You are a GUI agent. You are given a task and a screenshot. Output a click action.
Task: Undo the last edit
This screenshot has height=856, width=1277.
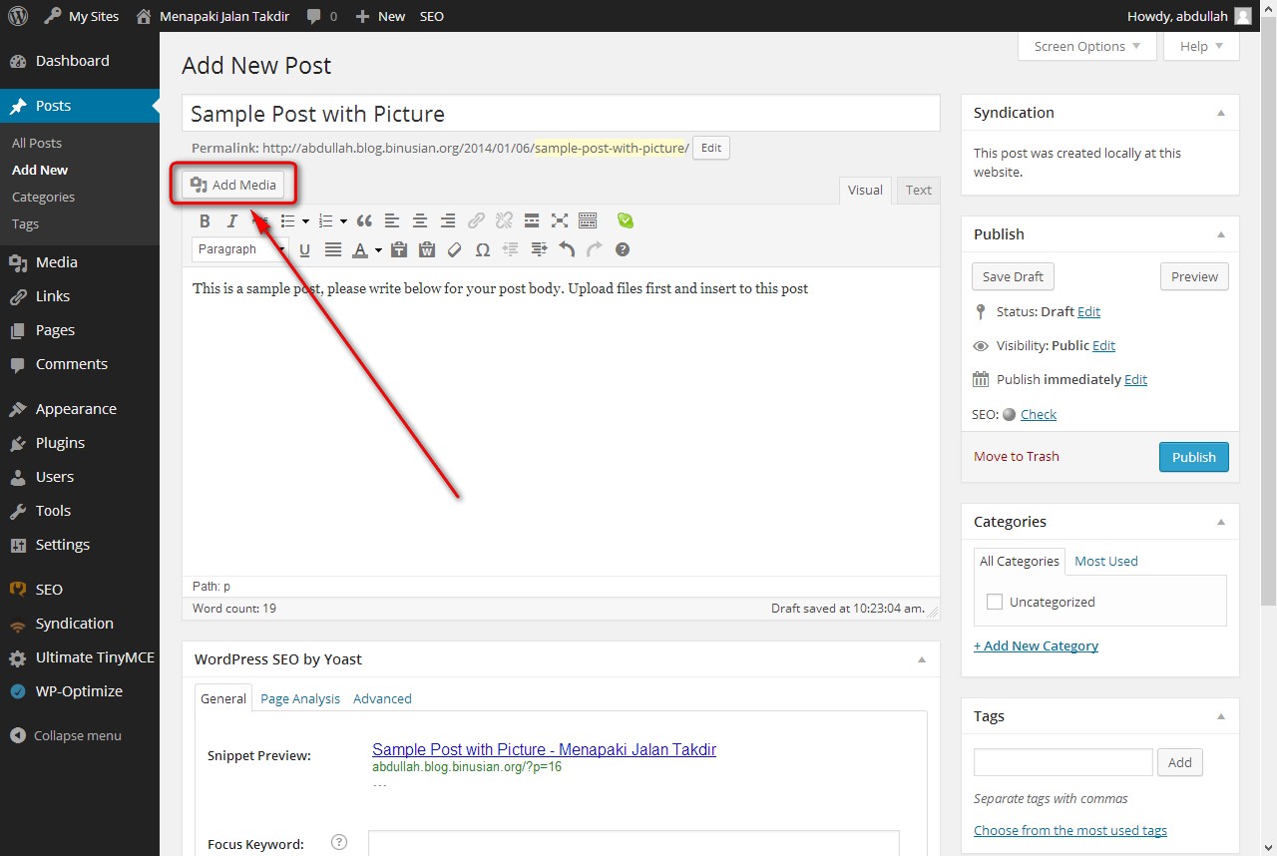[x=567, y=249]
